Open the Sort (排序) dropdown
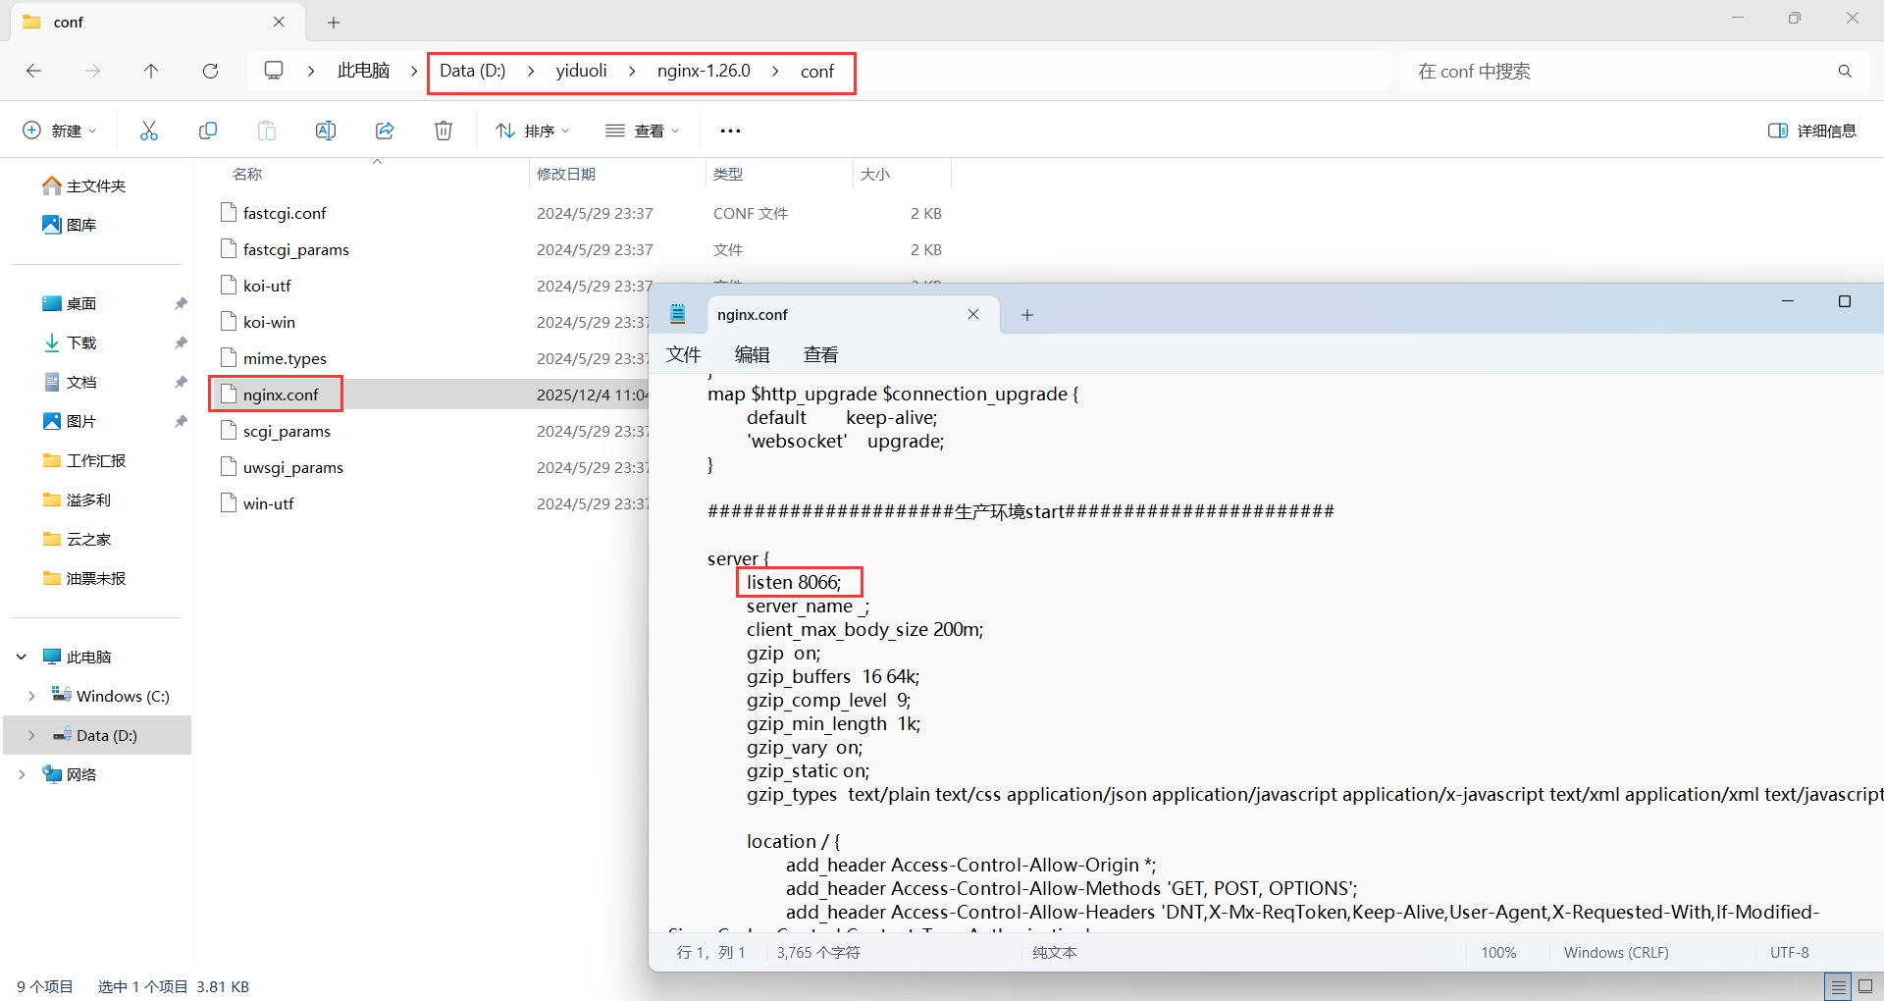The height and width of the screenshot is (1001, 1884). (533, 131)
